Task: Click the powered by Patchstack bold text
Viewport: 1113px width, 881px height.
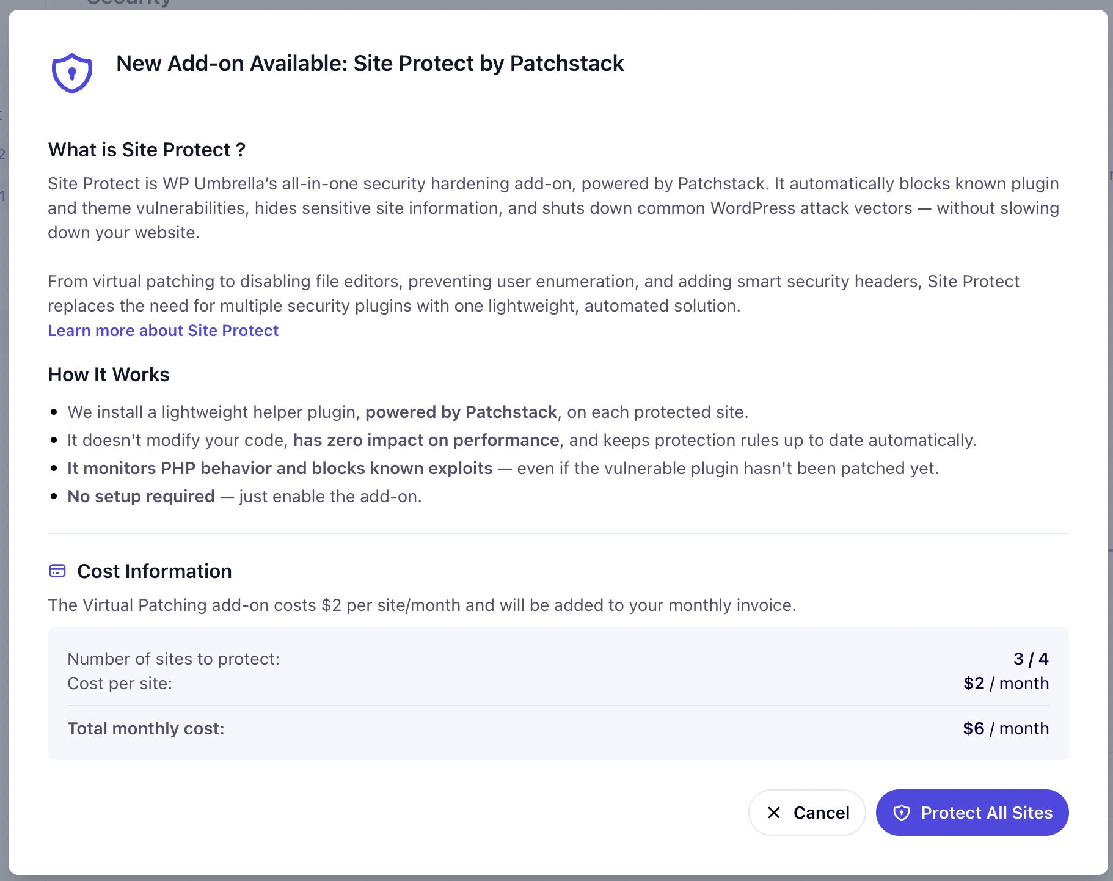Action: coord(461,412)
